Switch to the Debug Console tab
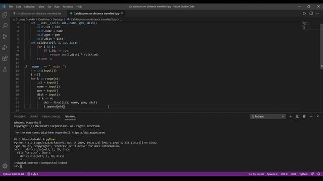Image resolution: width=323 pixels, height=181 pixels. [x=51, y=116]
